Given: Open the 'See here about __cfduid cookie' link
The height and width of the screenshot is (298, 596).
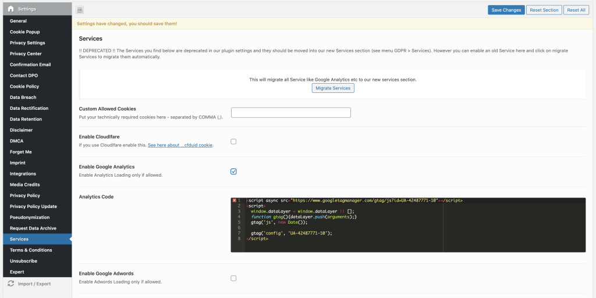Looking at the screenshot, I should pyautogui.click(x=180, y=145).
